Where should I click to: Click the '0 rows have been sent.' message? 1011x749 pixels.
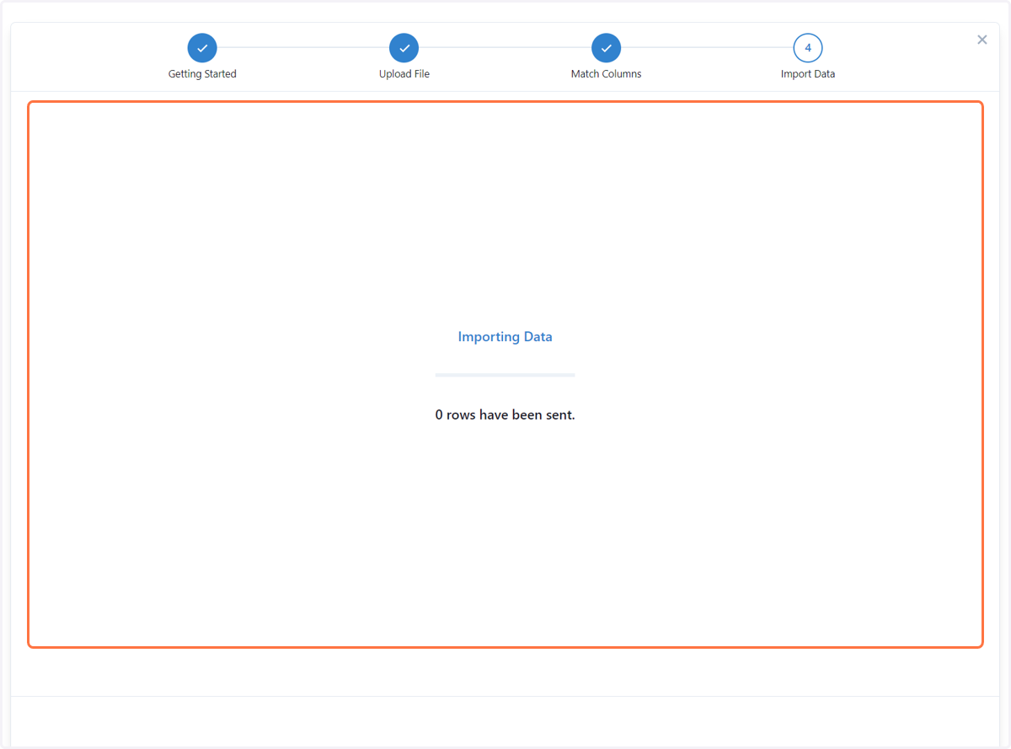coord(505,415)
